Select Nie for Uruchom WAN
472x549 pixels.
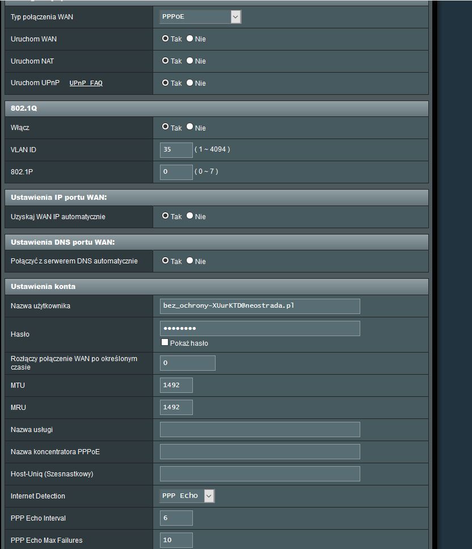(190, 39)
